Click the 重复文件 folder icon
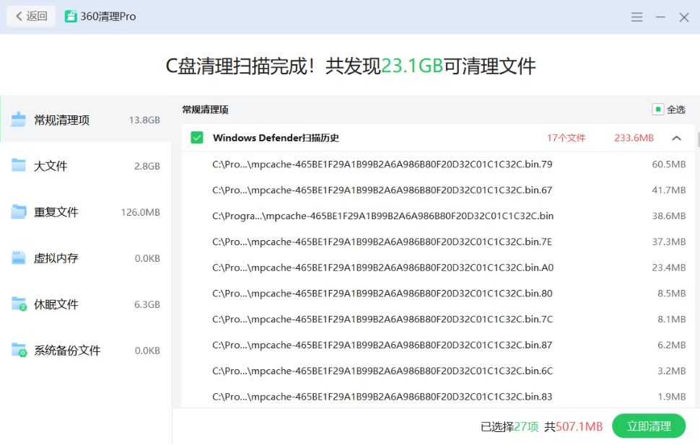This screenshot has height=445, width=700. coord(19,212)
